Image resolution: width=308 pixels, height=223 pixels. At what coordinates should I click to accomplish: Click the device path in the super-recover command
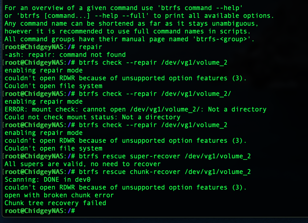point(218,156)
